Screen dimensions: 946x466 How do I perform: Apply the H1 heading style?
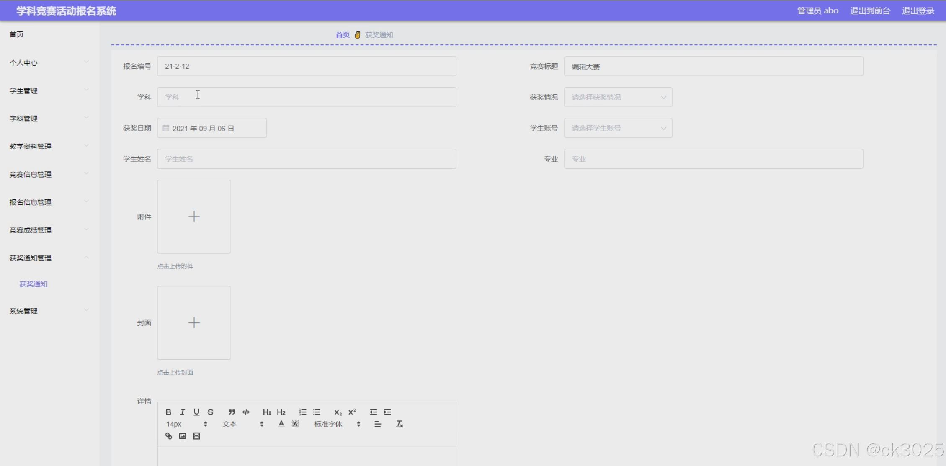pyautogui.click(x=267, y=412)
